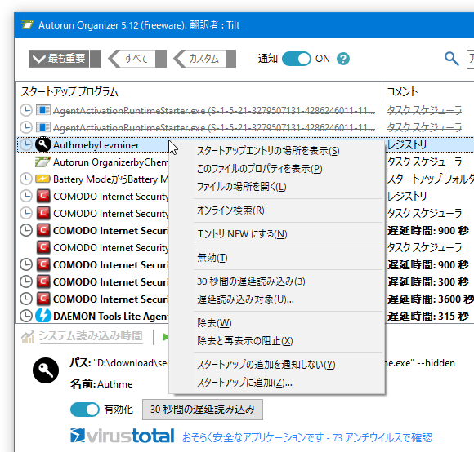
Task: Choose 30 秒間の遅延読み込み(3) menu item
Action: [x=251, y=281]
